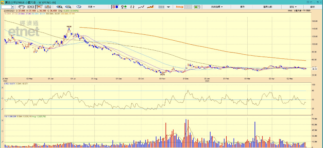The image size is (323, 148).
Task: Toggle the log scale button
Action: [x=180, y=7]
